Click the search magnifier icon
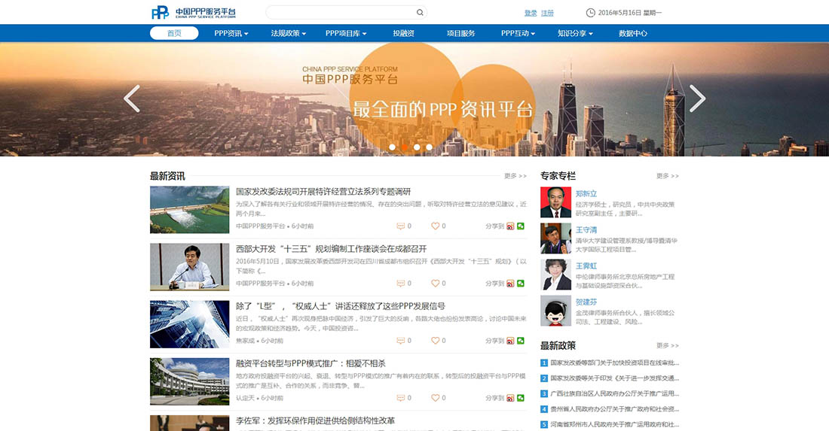The height and width of the screenshot is (431, 829). (x=420, y=12)
